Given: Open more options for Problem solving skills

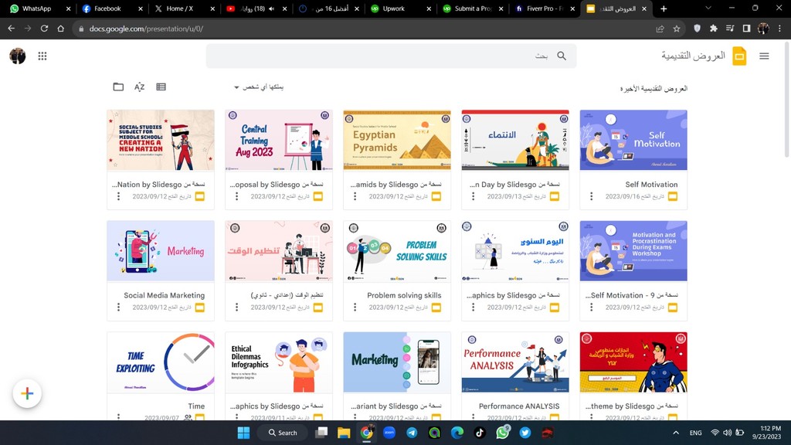Looking at the screenshot, I should (355, 307).
